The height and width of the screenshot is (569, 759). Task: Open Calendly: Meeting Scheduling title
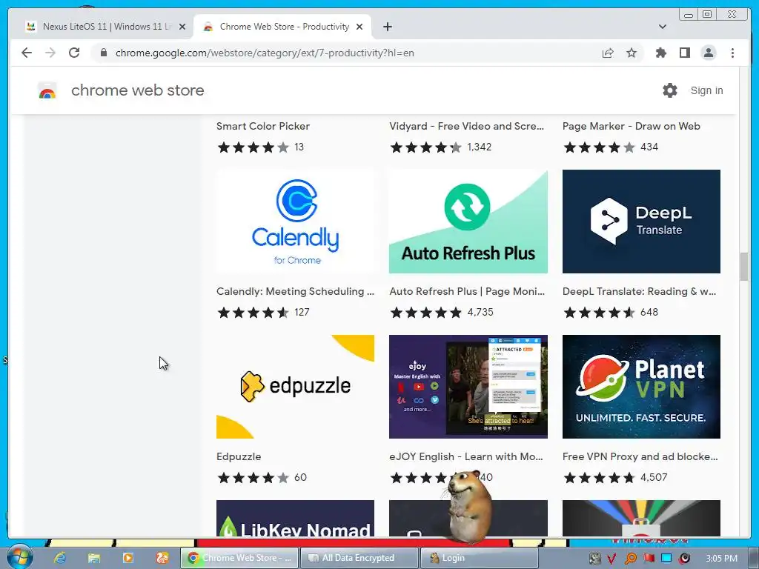(x=295, y=291)
